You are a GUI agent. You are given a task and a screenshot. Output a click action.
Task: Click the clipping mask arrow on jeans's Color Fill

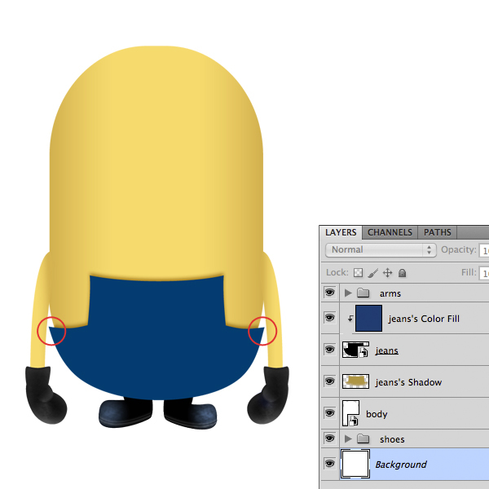pyautogui.click(x=349, y=319)
